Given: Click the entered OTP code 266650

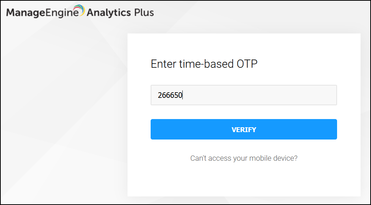Looking at the screenshot, I should coord(170,95).
